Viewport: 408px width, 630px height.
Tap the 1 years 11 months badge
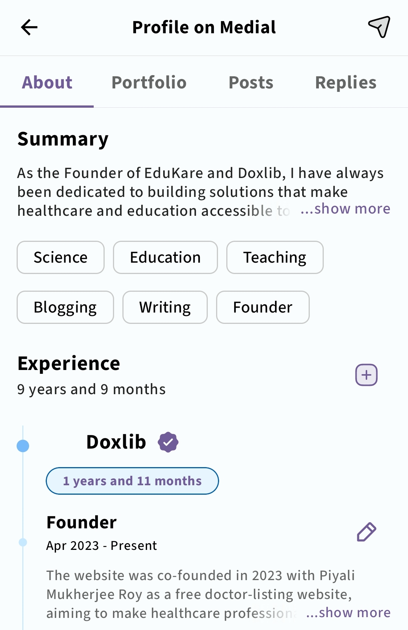point(132,481)
